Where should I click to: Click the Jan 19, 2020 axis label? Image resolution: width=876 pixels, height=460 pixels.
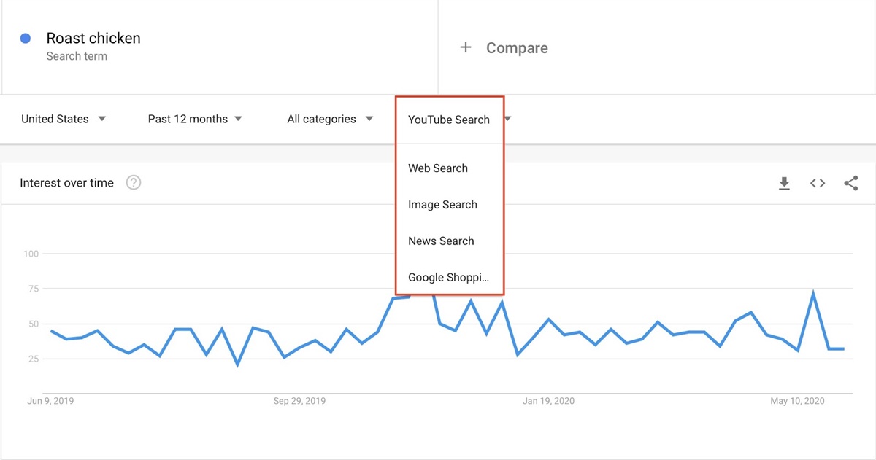coord(550,400)
